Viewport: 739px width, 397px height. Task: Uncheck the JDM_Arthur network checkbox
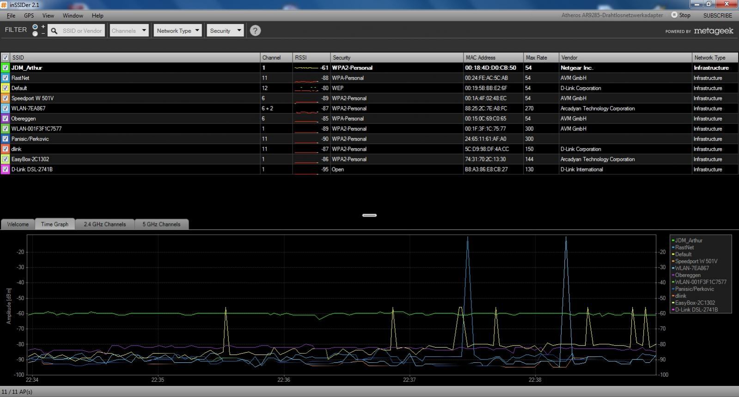[5, 67]
